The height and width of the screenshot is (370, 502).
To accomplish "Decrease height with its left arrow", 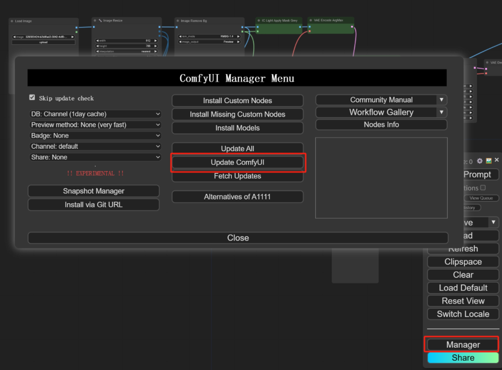I will 97,46.
